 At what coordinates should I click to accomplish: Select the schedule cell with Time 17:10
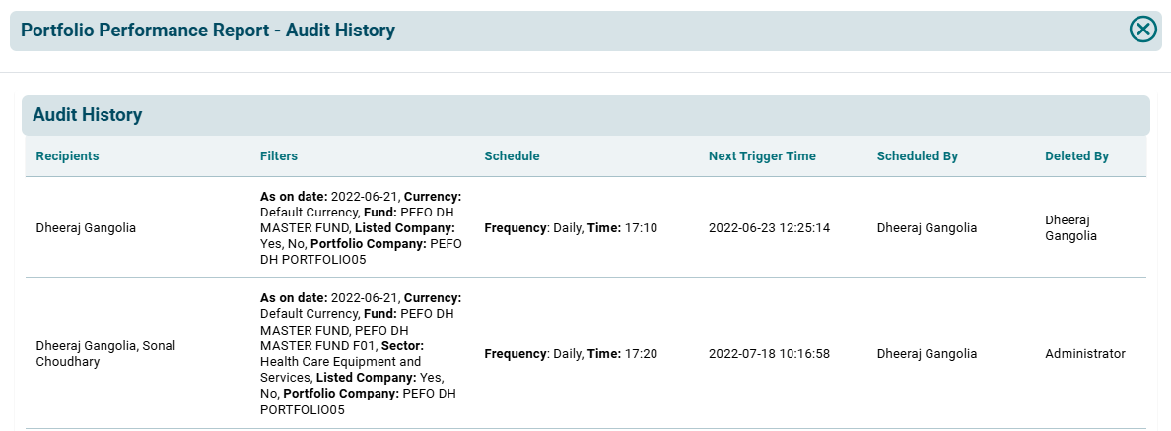click(571, 228)
